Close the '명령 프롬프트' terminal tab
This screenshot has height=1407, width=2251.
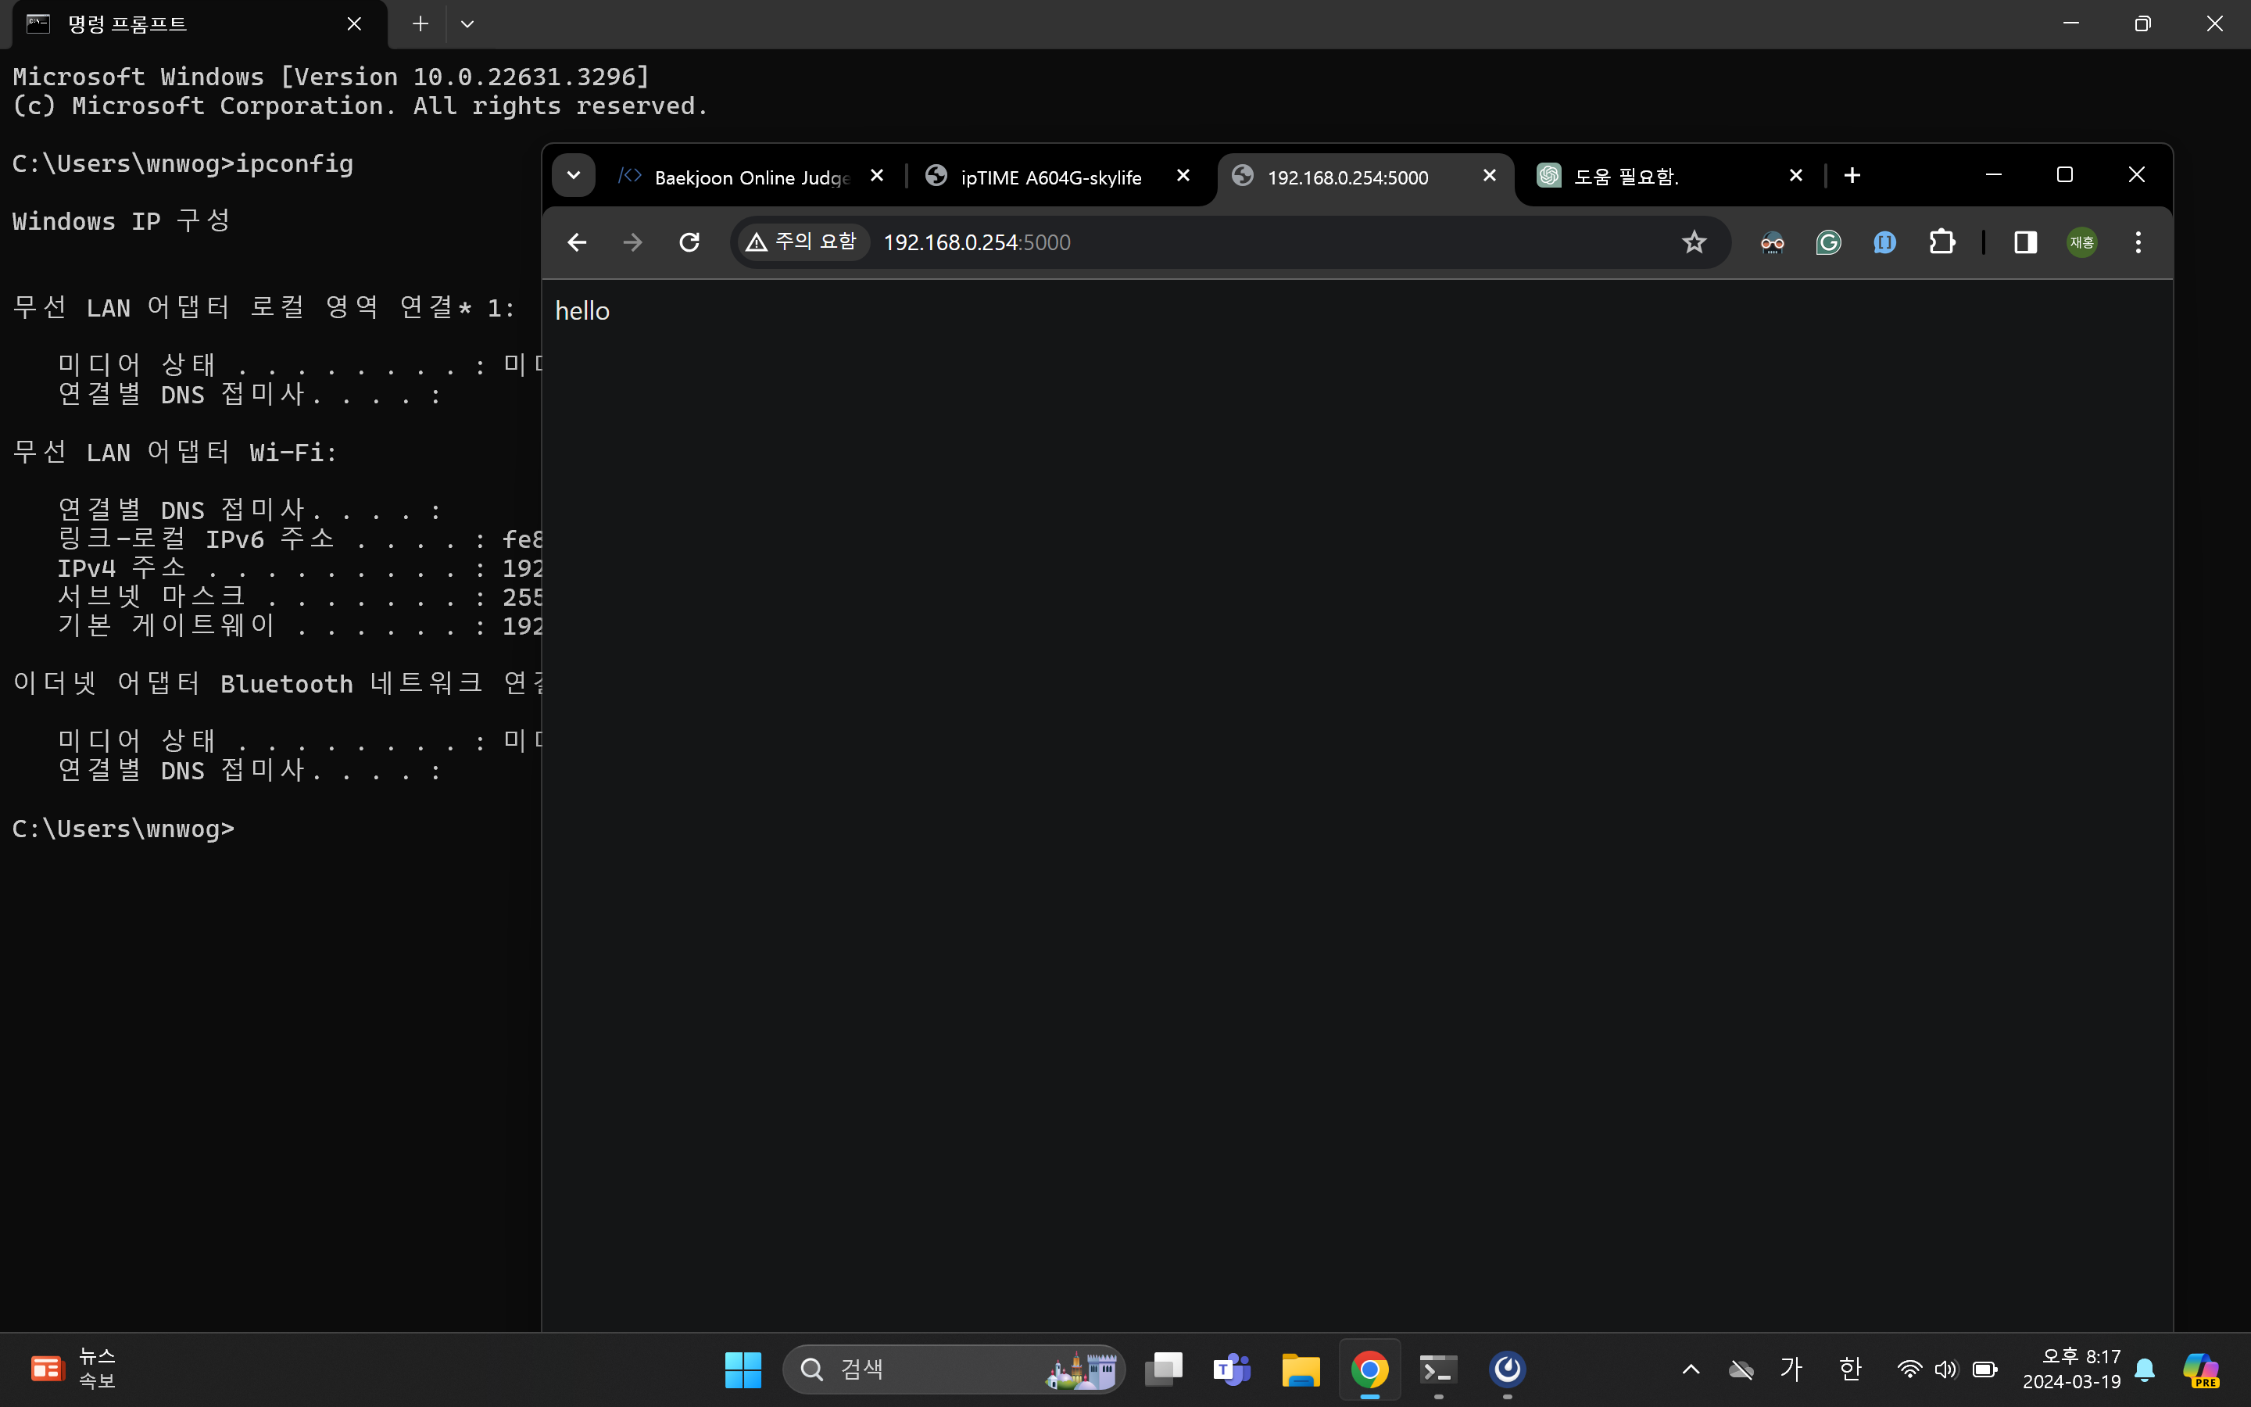(x=354, y=24)
